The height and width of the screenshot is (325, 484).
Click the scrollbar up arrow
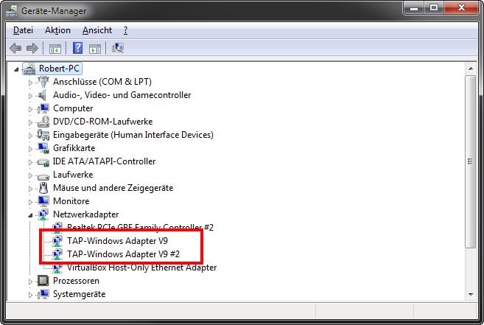(471, 69)
